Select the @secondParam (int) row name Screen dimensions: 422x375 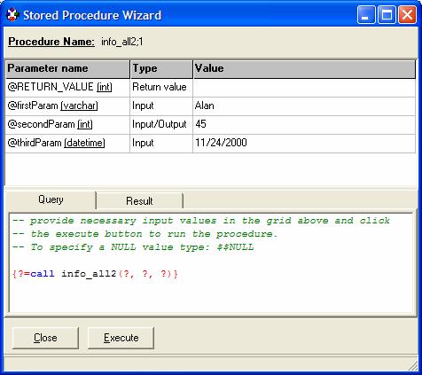click(x=67, y=124)
